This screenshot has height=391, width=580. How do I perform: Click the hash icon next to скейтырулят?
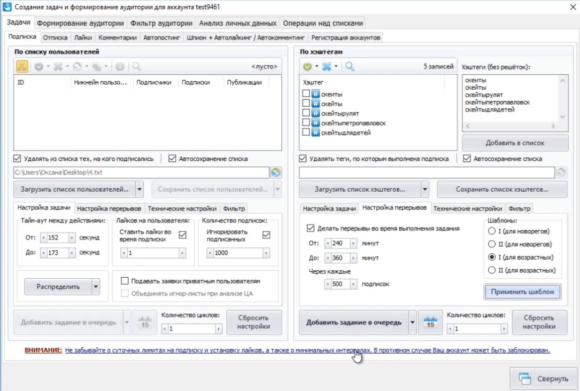pos(315,113)
